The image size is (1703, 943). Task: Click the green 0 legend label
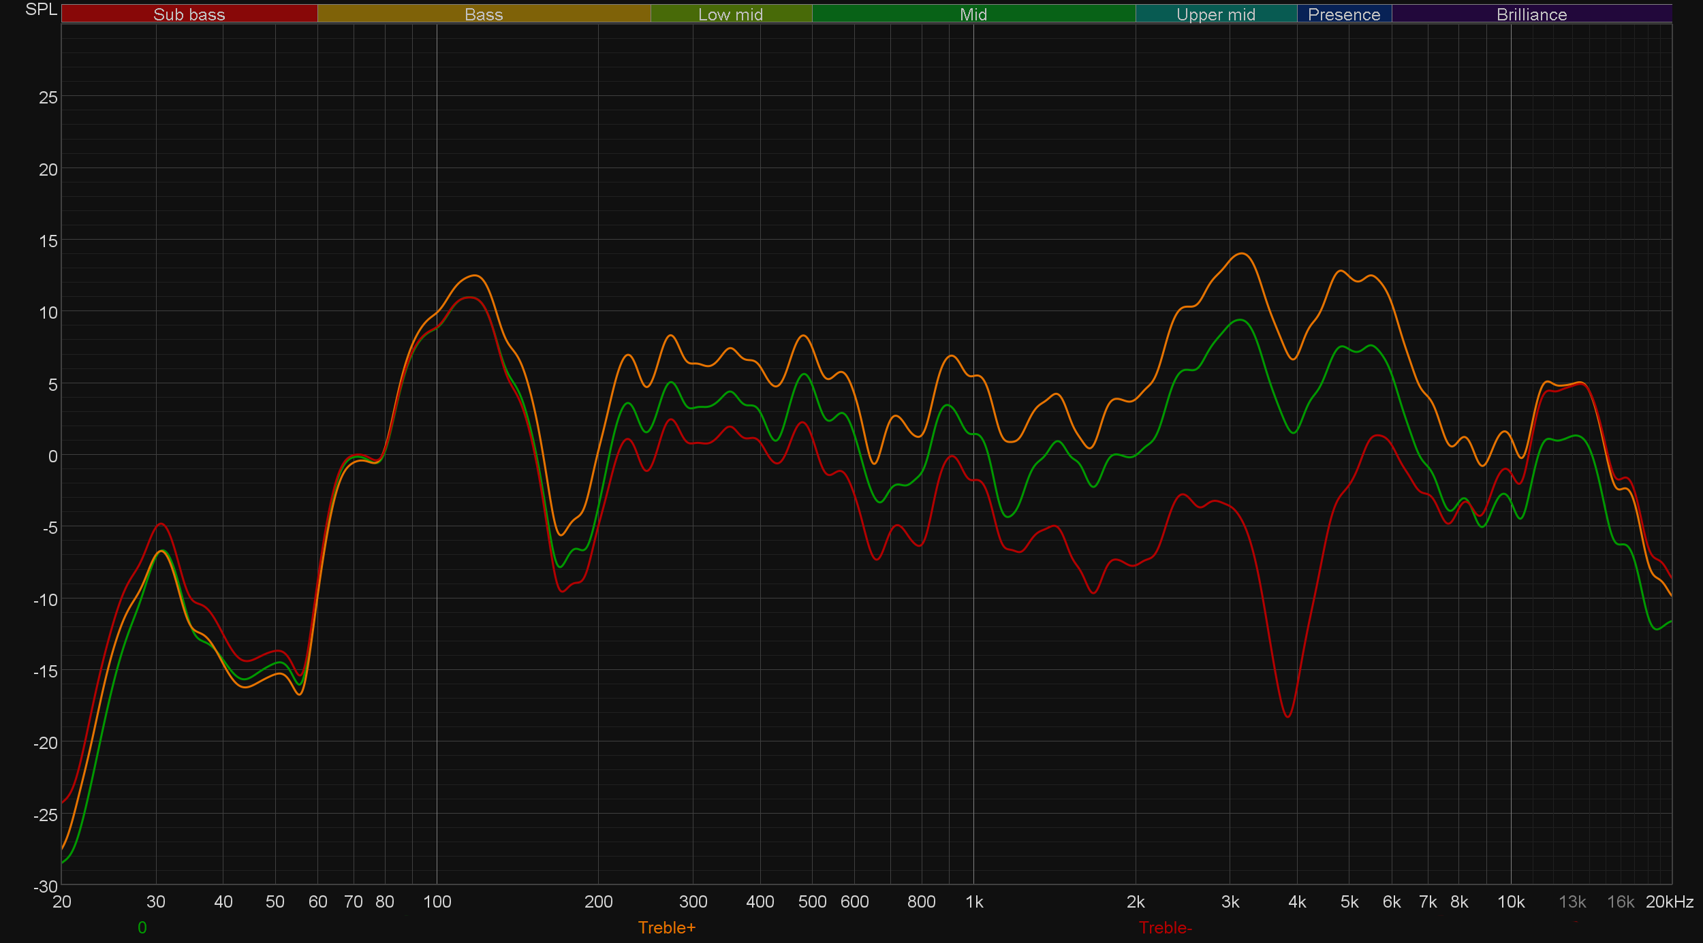(x=142, y=927)
